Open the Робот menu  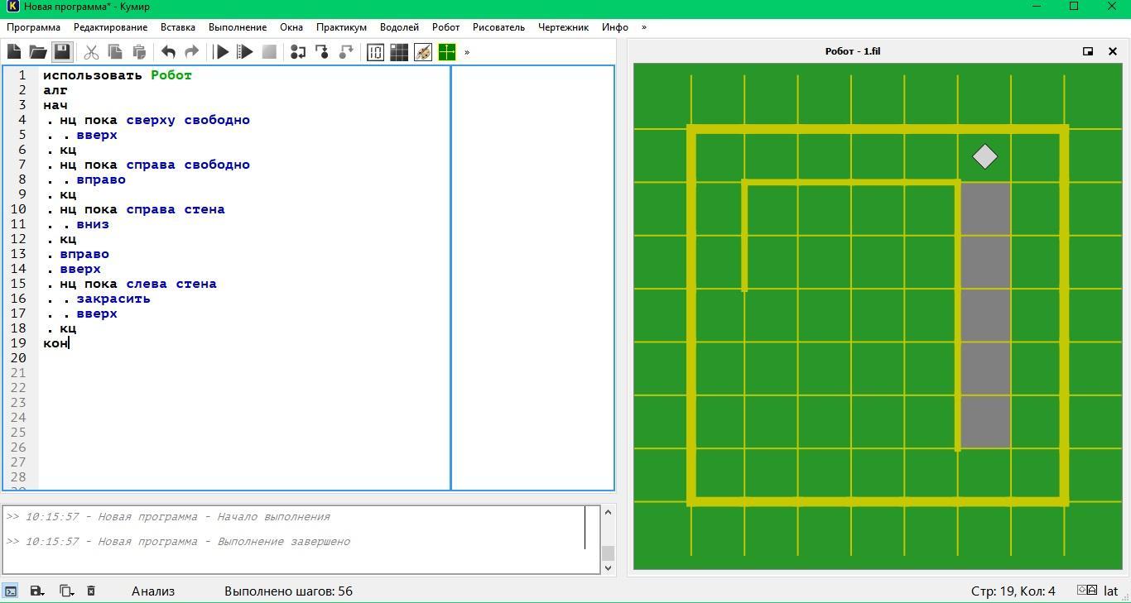point(445,27)
